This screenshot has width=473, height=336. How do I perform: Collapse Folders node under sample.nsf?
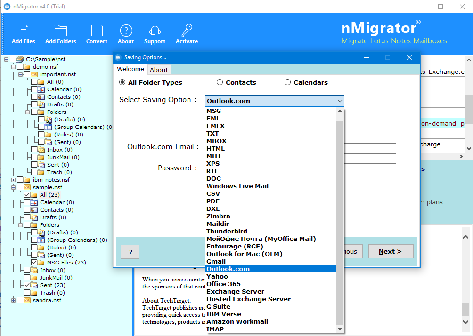coord(20,225)
